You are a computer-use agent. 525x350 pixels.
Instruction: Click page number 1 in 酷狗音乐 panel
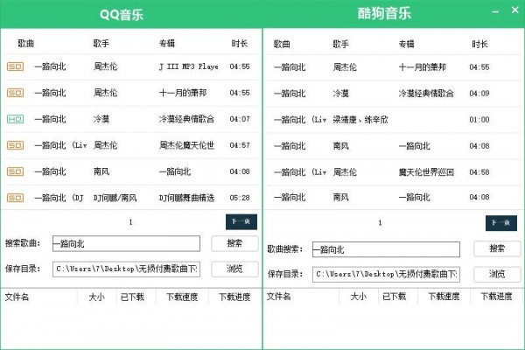380,223
